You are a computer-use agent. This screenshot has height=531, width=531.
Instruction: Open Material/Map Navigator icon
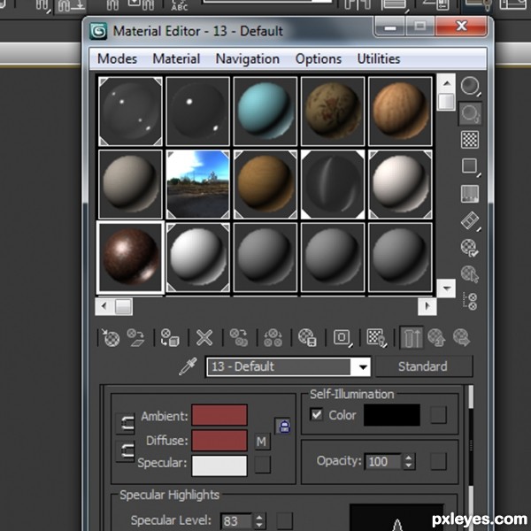470,301
